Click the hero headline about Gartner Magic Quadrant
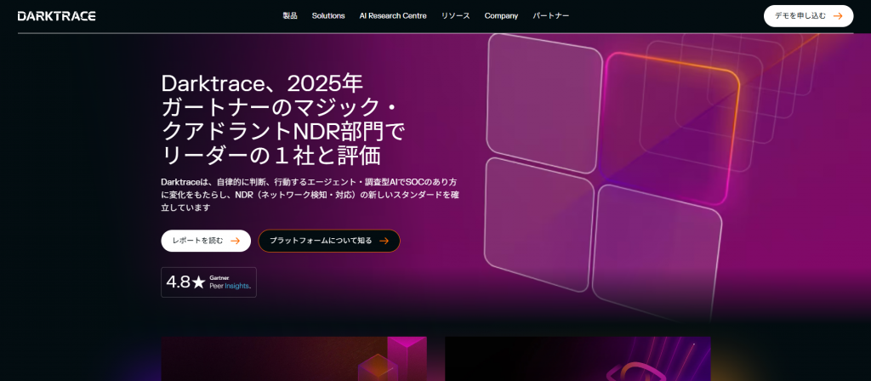 click(x=283, y=119)
